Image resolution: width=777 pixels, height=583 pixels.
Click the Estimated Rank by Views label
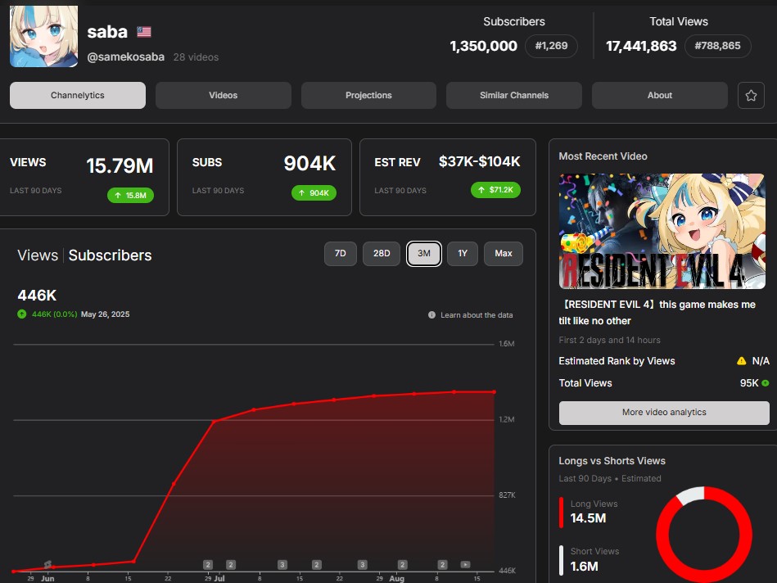pos(617,361)
